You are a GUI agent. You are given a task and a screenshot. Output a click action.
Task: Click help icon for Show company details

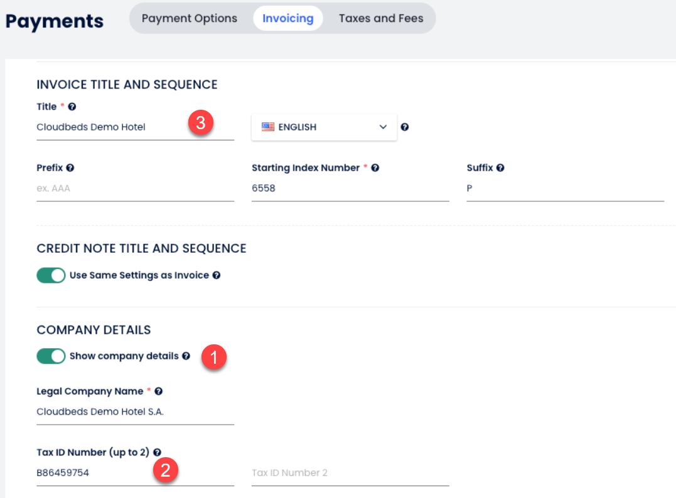(x=186, y=356)
